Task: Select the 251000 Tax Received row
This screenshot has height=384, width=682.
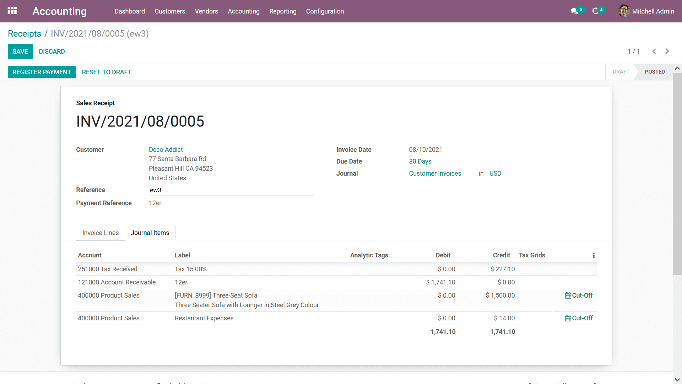Action: 336,269
